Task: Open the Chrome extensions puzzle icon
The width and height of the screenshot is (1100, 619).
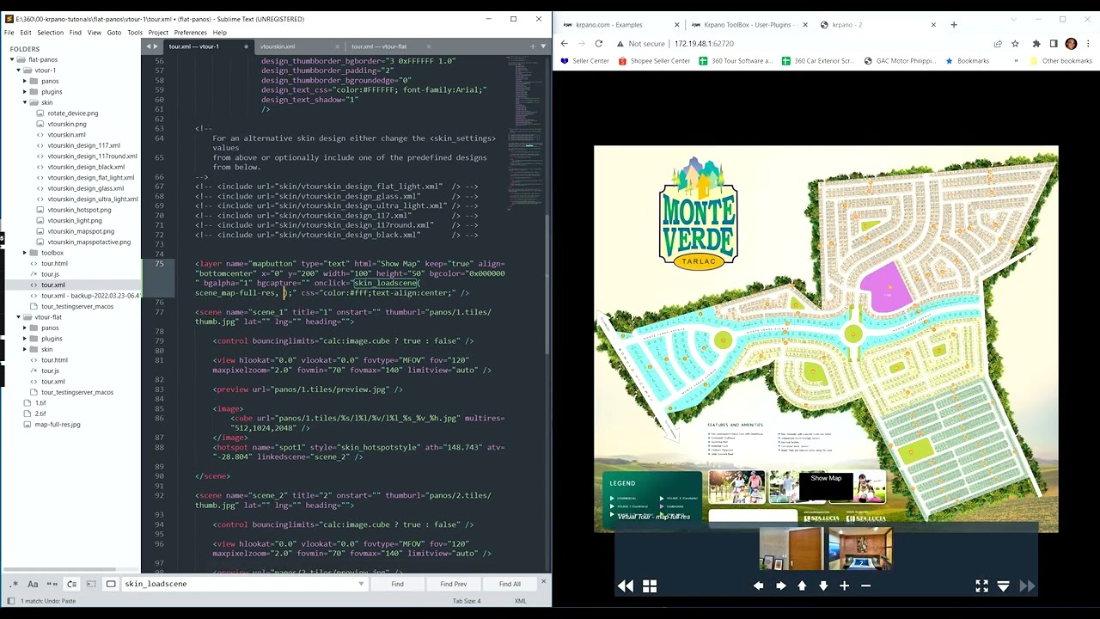Action: (x=1036, y=44)
